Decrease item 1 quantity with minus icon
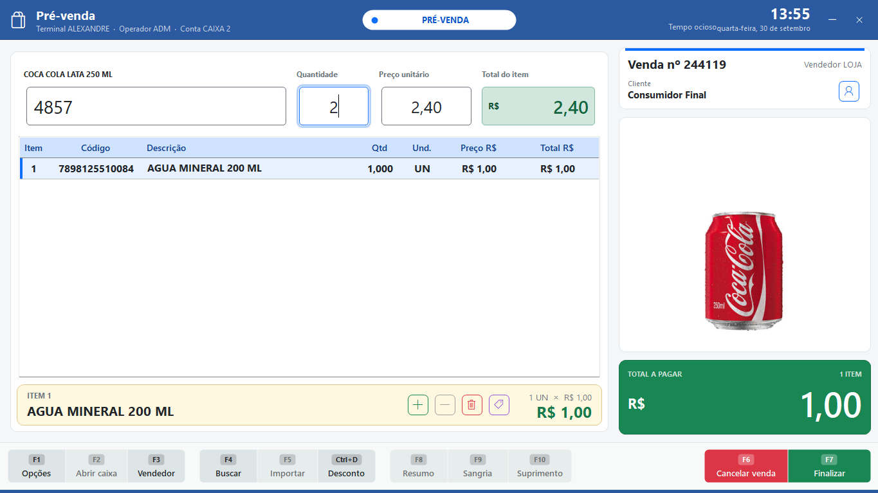Image resolution: width=878 pixels, height=493 pixels. [x=445, y=405]
